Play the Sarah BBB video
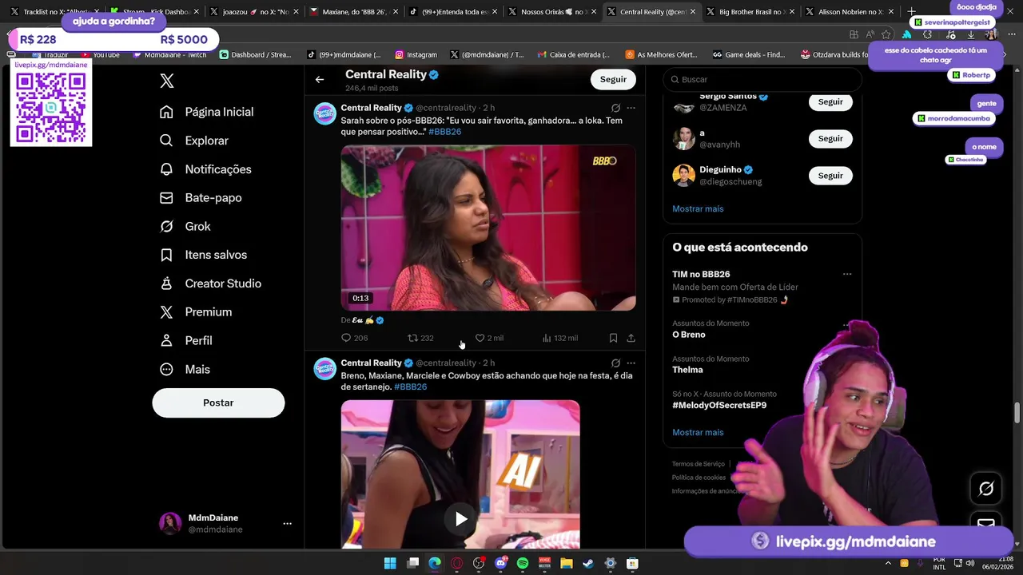The width and height of the screenshot is (1023, 575). [x=488, y=228]
